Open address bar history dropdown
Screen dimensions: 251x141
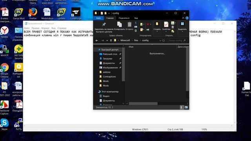click(x=160, y=41)
